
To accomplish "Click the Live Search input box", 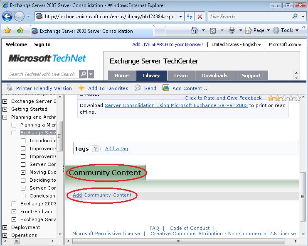I will coord(249,17).
